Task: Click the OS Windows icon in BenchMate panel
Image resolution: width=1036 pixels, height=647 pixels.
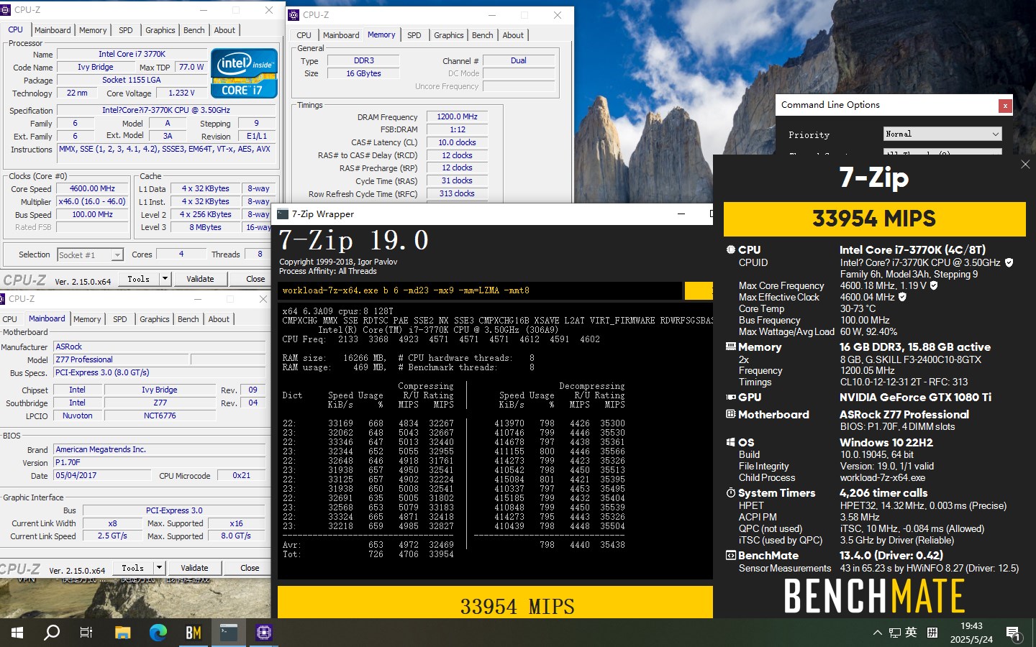Action: (731, 442)
